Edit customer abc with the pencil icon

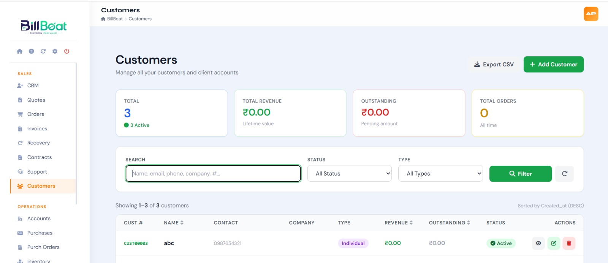click(554, 243)
